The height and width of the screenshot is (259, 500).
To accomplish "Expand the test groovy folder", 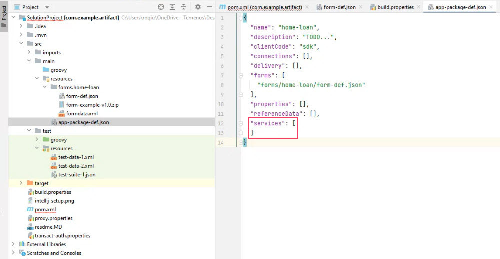I will [x=37, y=139].
